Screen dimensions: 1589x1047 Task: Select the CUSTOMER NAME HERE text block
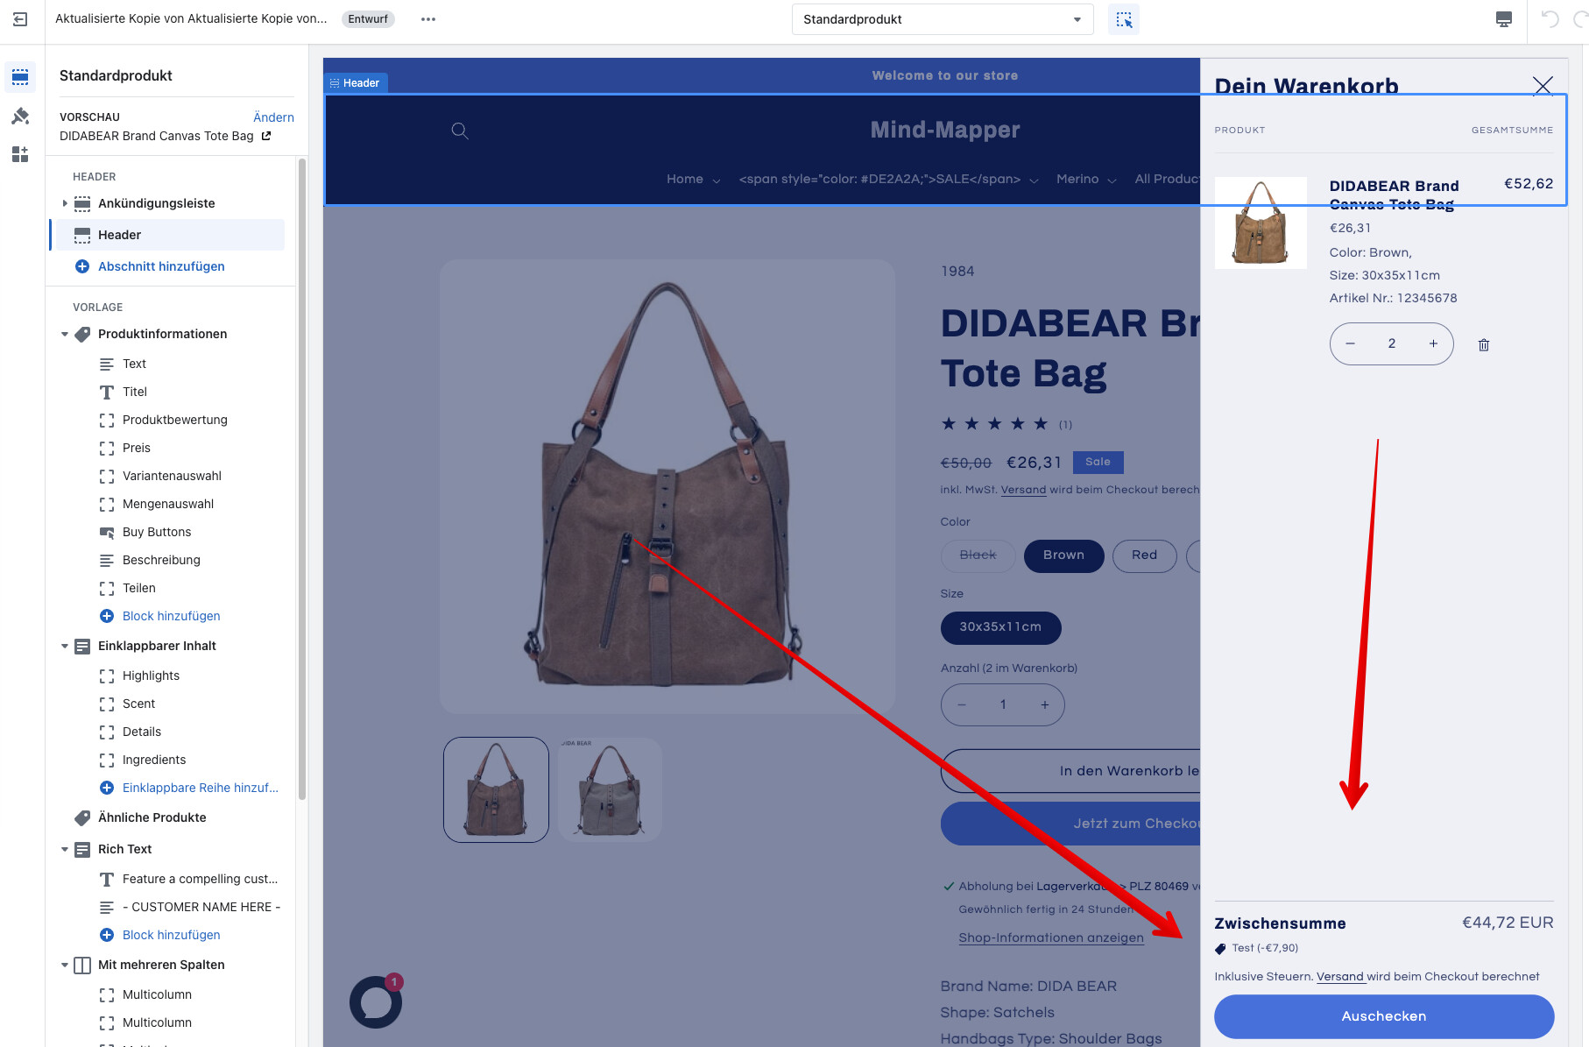(201, 907)
